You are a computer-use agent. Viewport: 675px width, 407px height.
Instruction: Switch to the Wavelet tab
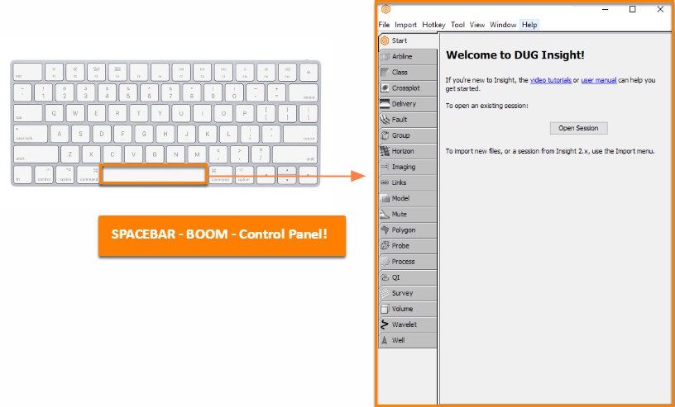[x=408, y=324]
